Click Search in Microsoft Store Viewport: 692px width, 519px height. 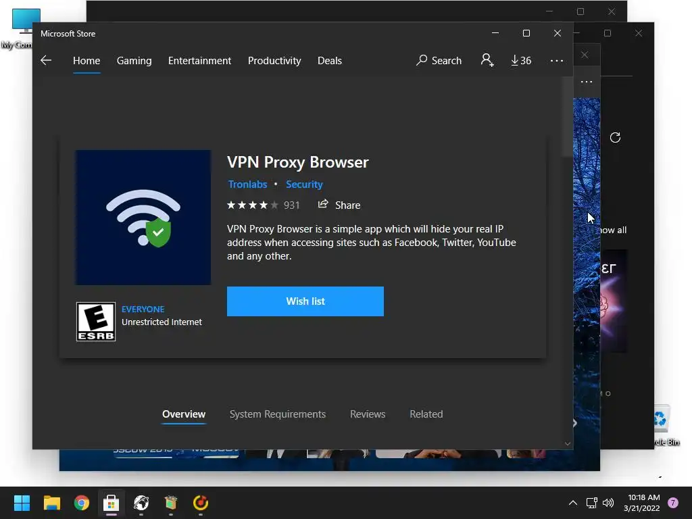[x=439, y=60]
